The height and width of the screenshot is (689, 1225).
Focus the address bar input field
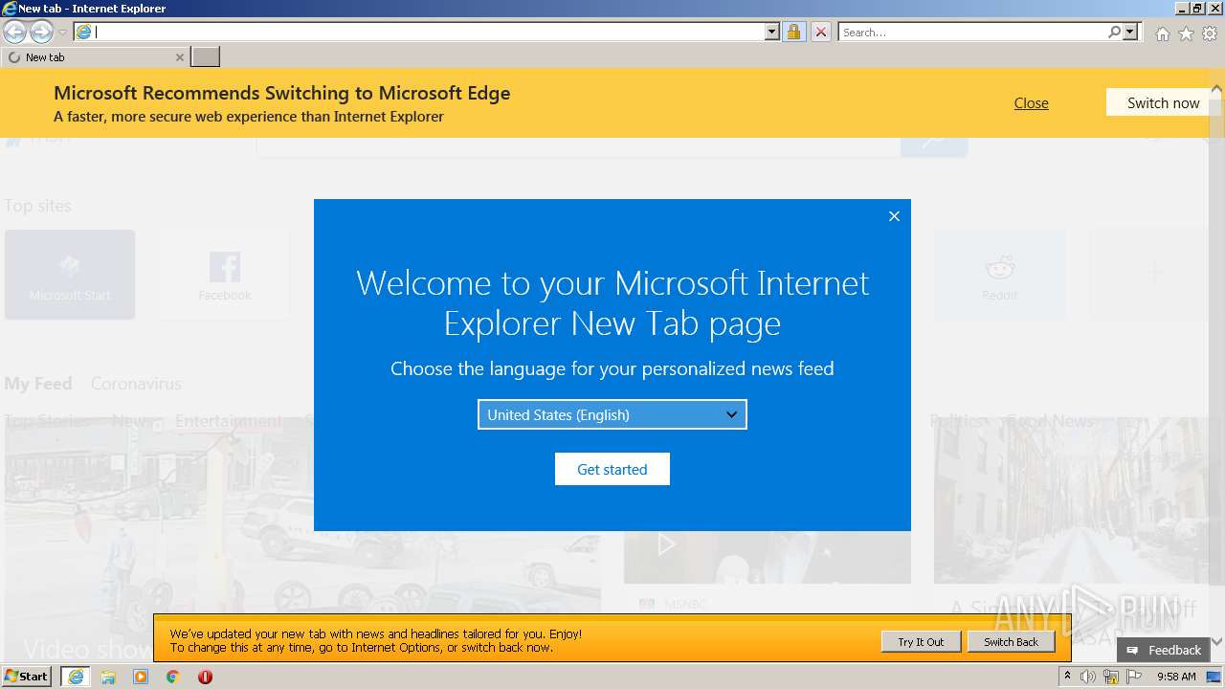(x=429, y=32)
